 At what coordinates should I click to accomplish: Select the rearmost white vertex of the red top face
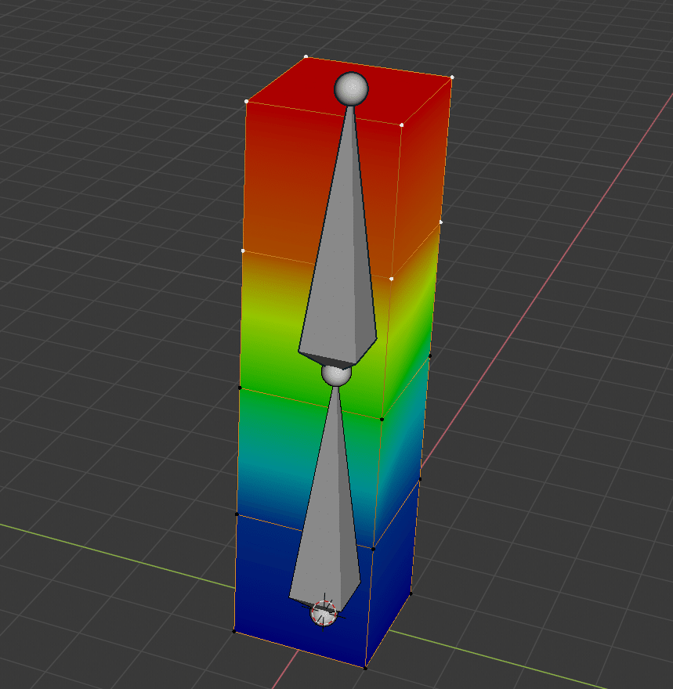pos(306,56)
